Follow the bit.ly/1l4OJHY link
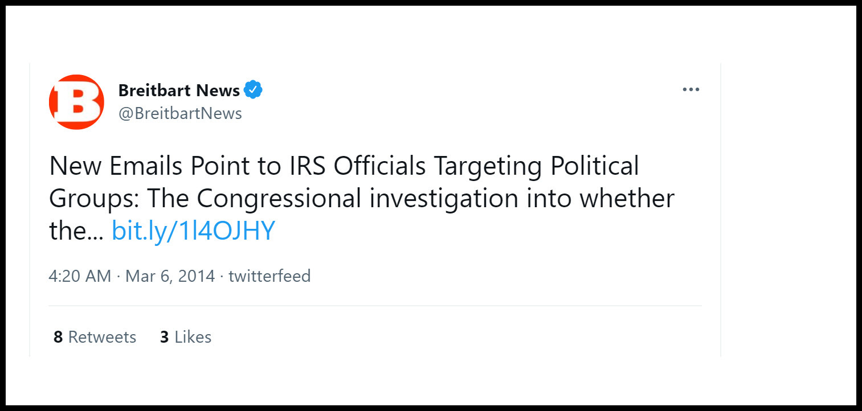 193,231
